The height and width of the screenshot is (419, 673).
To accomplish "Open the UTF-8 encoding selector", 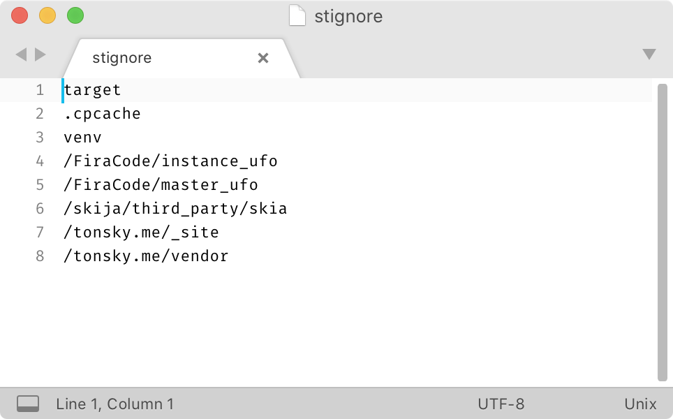I will [501, 404].
